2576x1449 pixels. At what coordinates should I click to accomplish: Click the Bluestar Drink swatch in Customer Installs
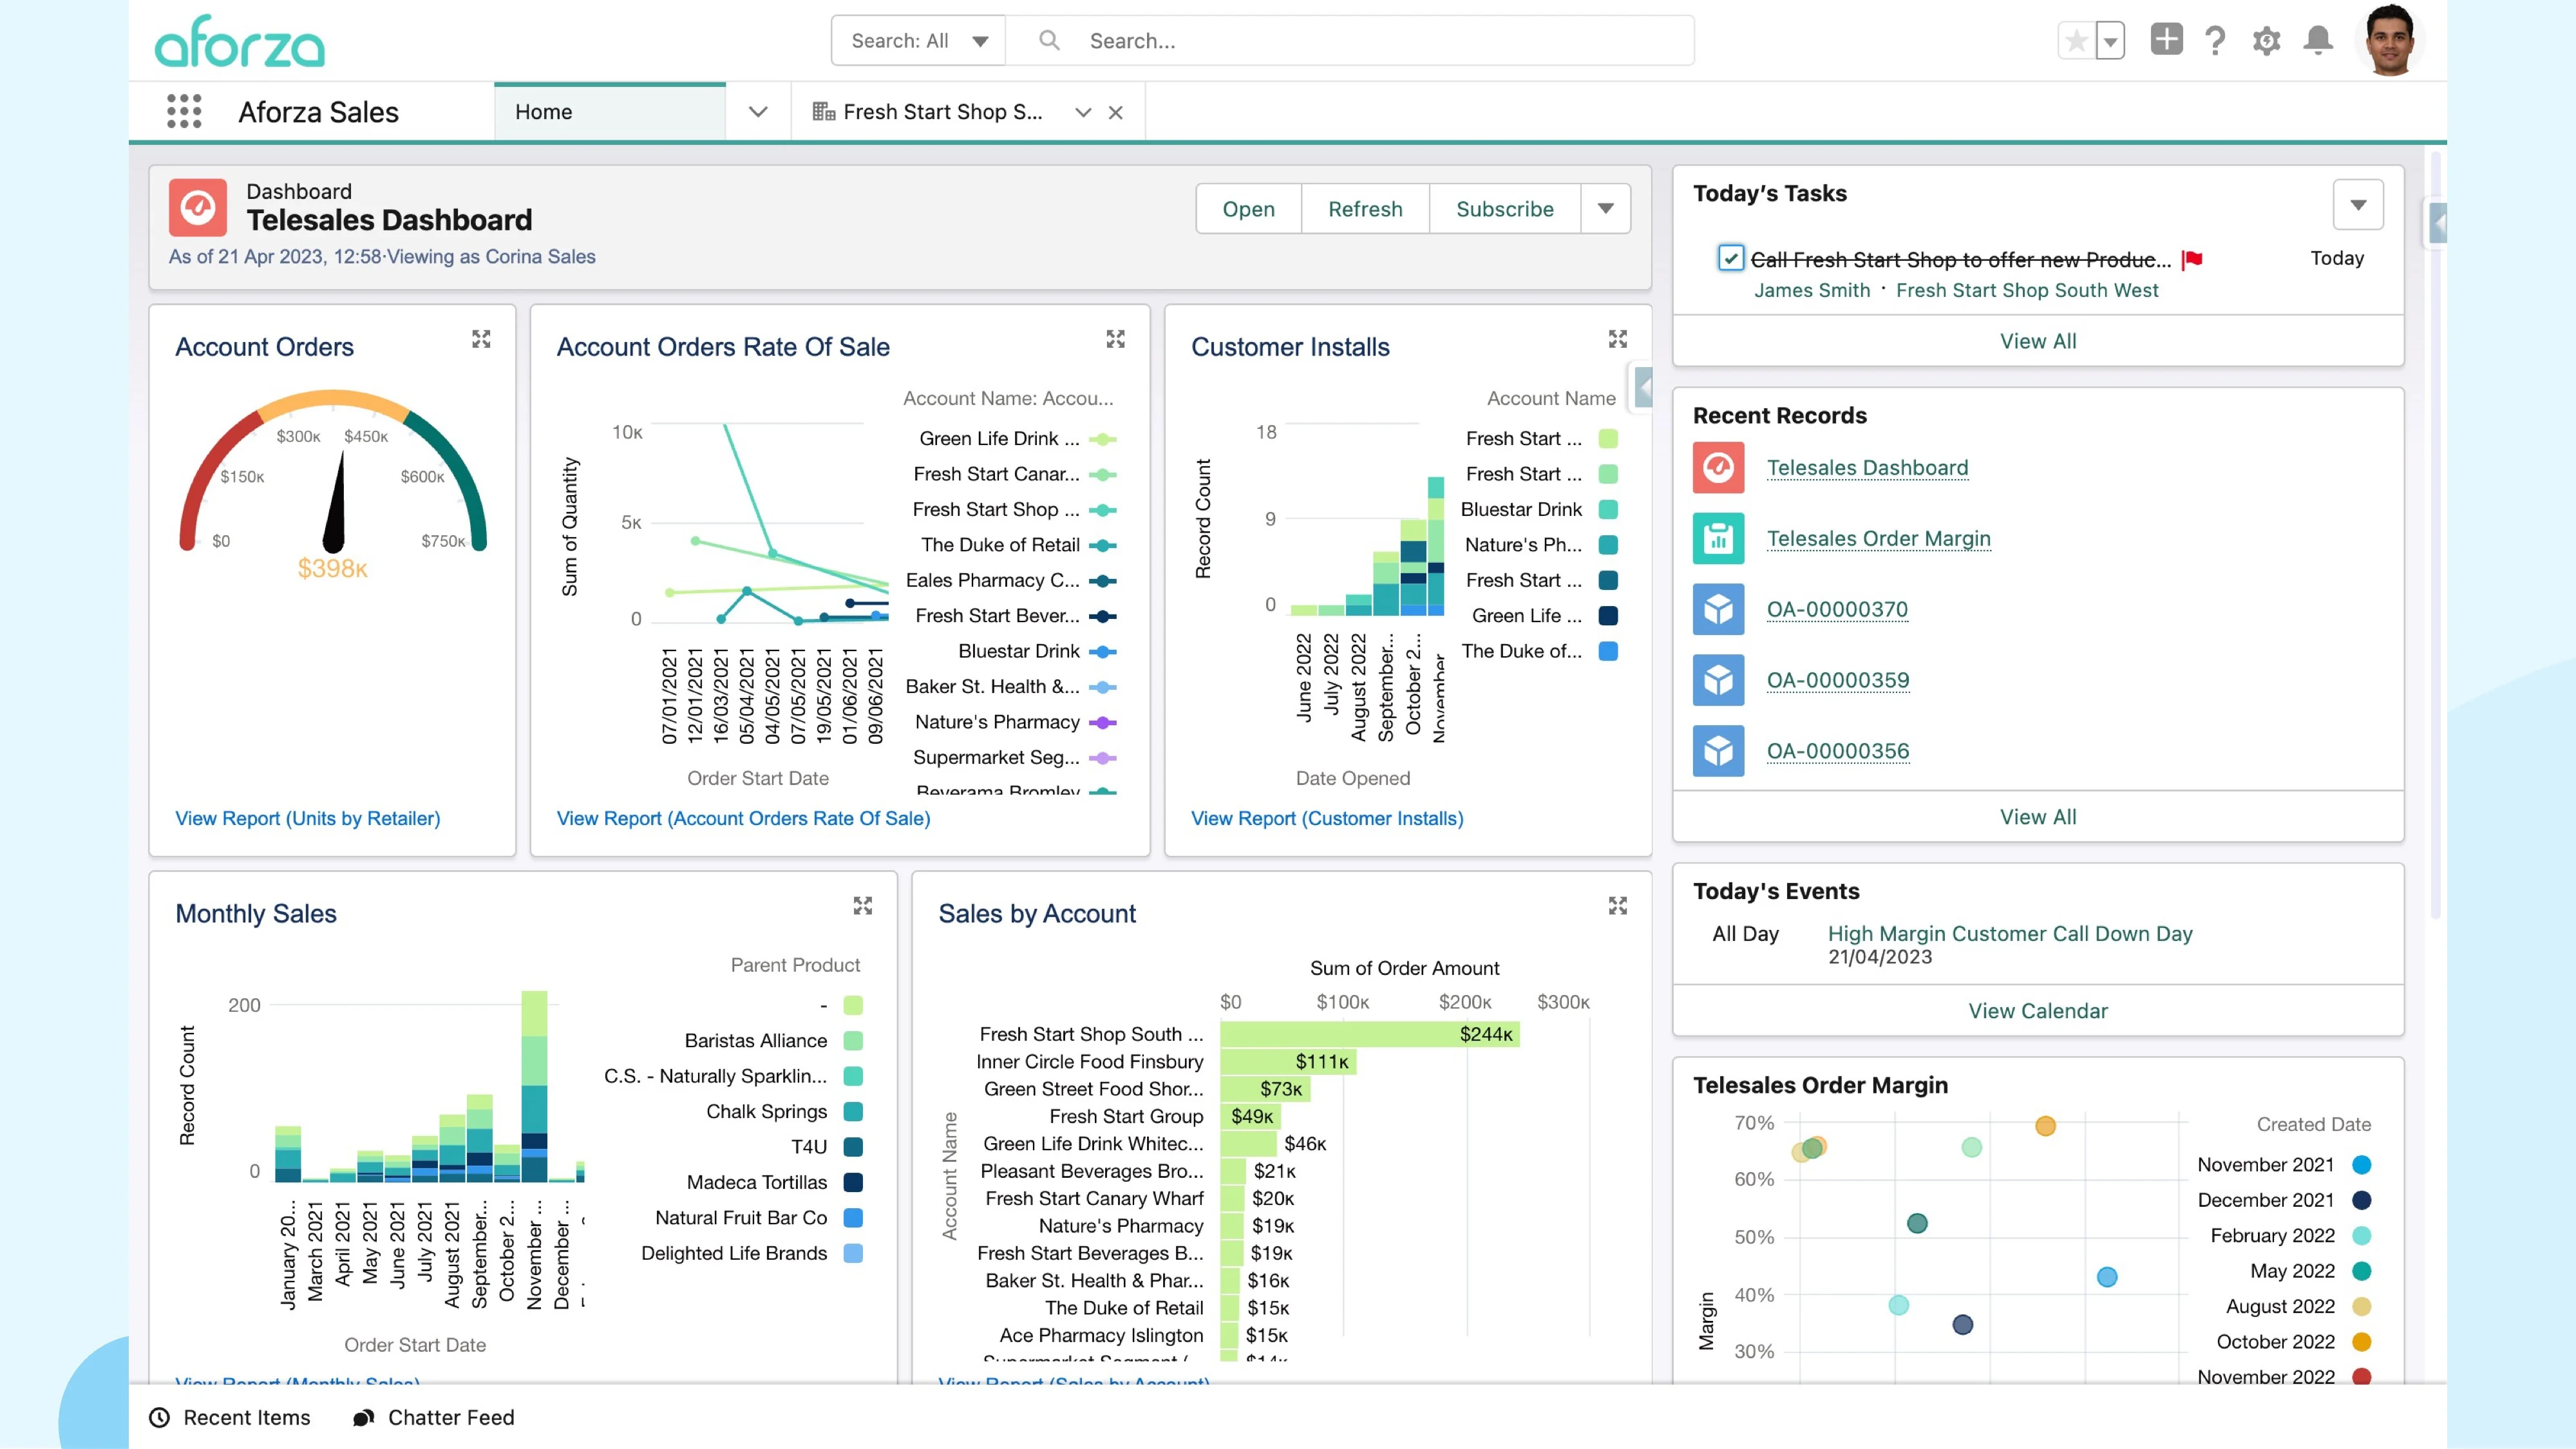(x=1608, y=509)
